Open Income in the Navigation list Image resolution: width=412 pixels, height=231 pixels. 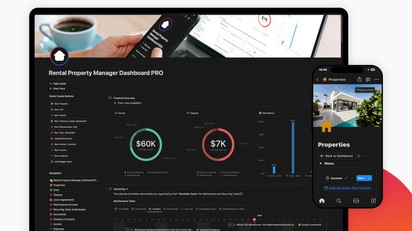pyautogui.click(x=56, y=224)
